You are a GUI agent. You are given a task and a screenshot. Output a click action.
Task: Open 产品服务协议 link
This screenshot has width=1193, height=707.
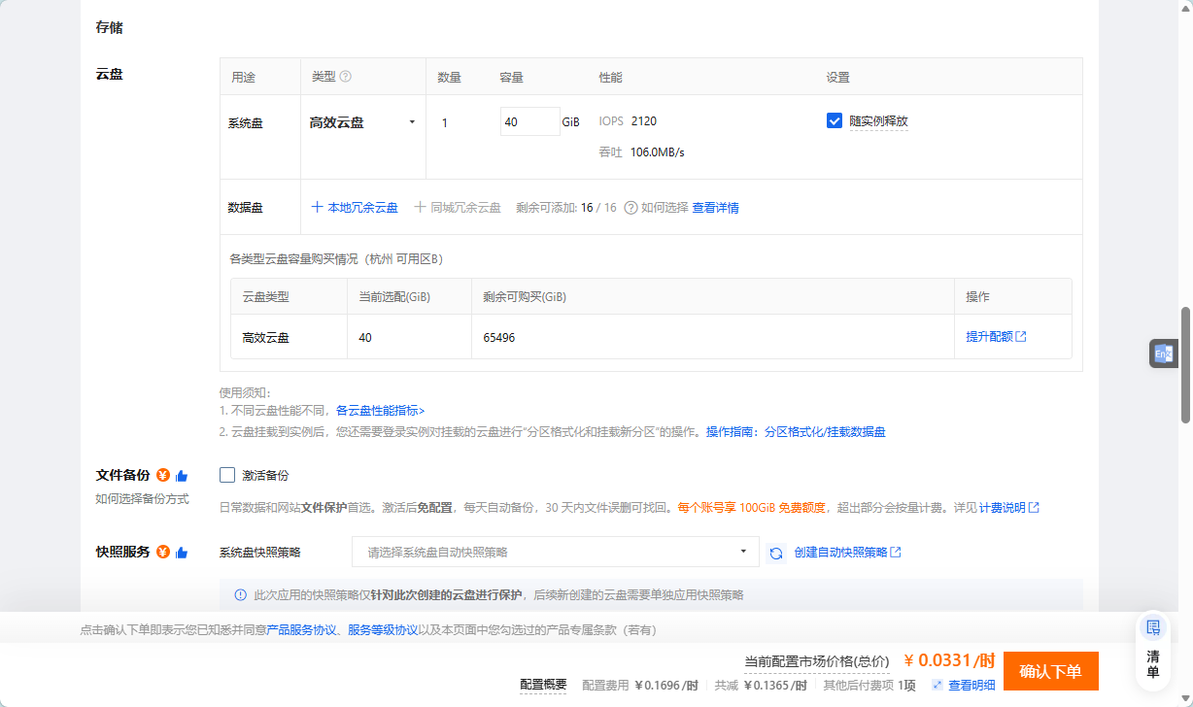[x=301, y=630]
